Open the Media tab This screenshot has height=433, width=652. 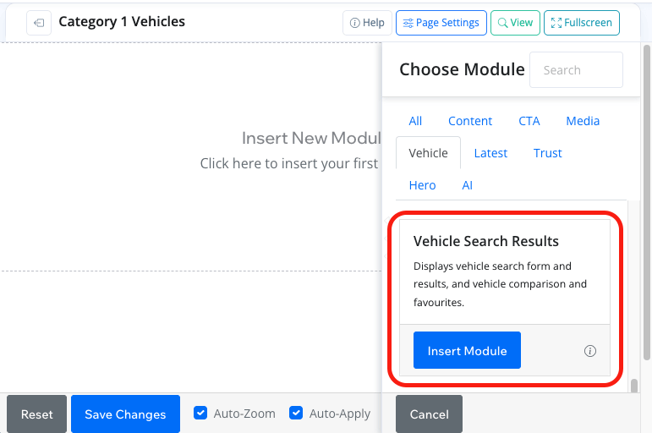[x=583, y=121]
